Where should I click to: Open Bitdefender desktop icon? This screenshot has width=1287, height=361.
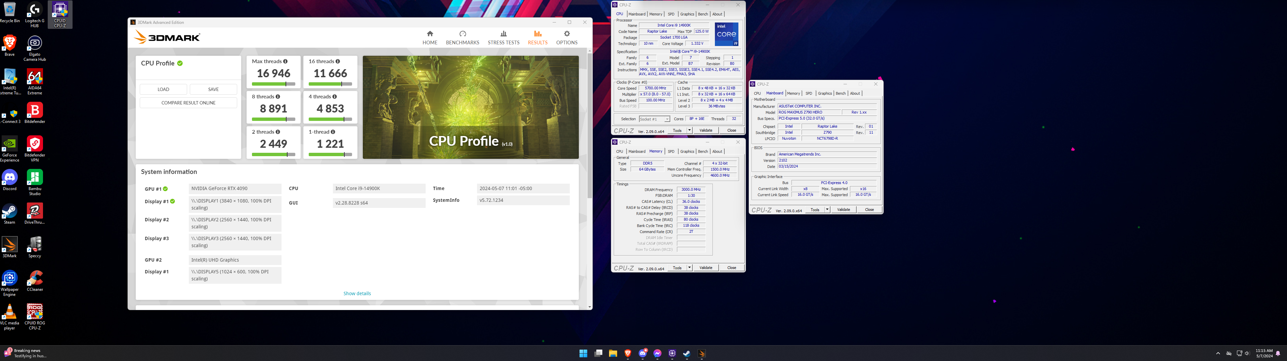pos(35,114)
